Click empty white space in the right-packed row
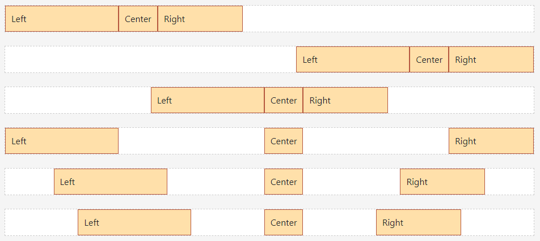 [150, 59]
